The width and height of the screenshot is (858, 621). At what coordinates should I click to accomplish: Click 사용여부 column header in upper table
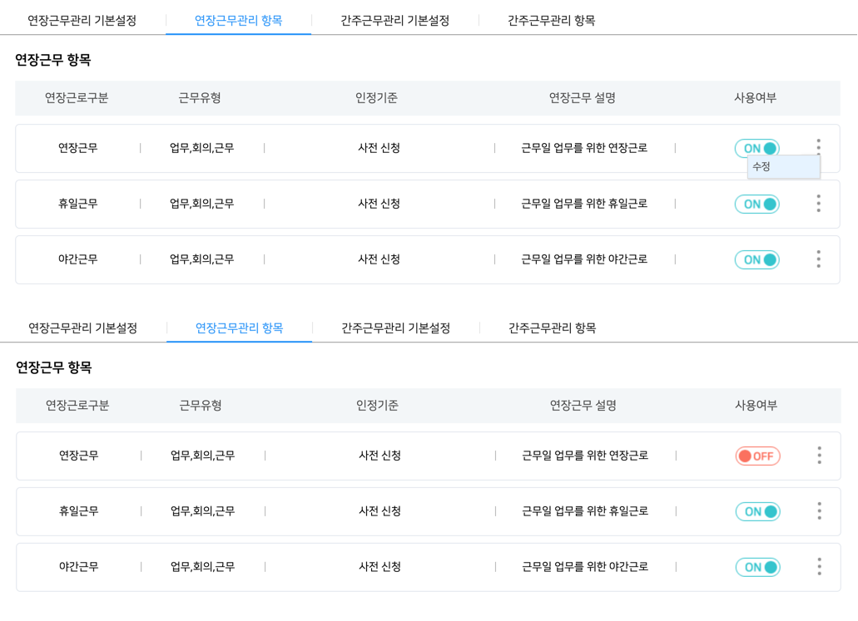(755, 98)
